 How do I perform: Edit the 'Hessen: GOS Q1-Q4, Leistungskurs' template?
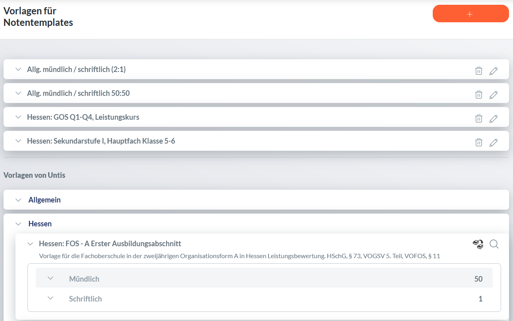[x=494, y=119]
